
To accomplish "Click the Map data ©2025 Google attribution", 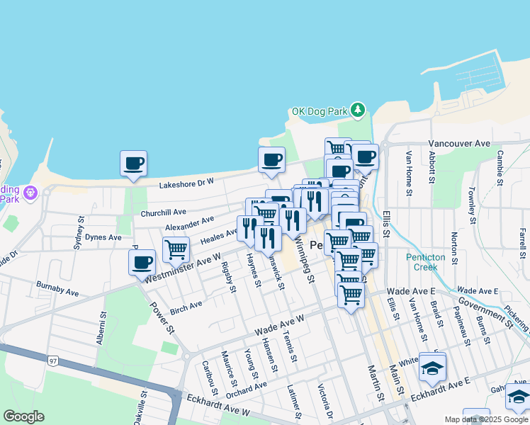I will pyautogui.click(x=486, y=419).
